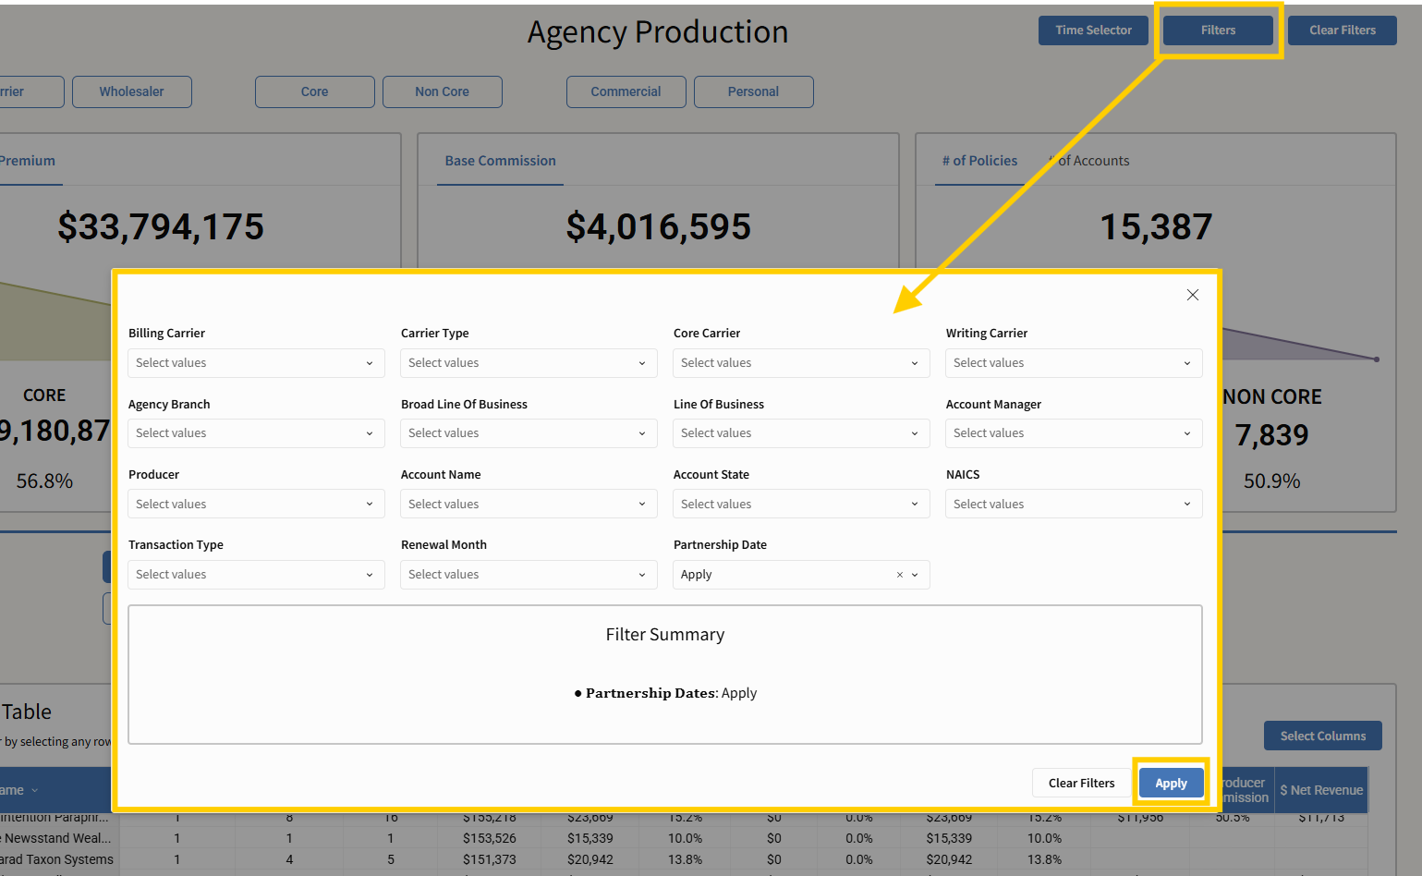Switch to the Base Commission tab
Screen dimensions: 1422x876
[500, 161]
